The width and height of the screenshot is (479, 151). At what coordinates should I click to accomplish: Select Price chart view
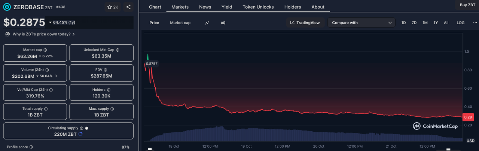pos(154,23)
